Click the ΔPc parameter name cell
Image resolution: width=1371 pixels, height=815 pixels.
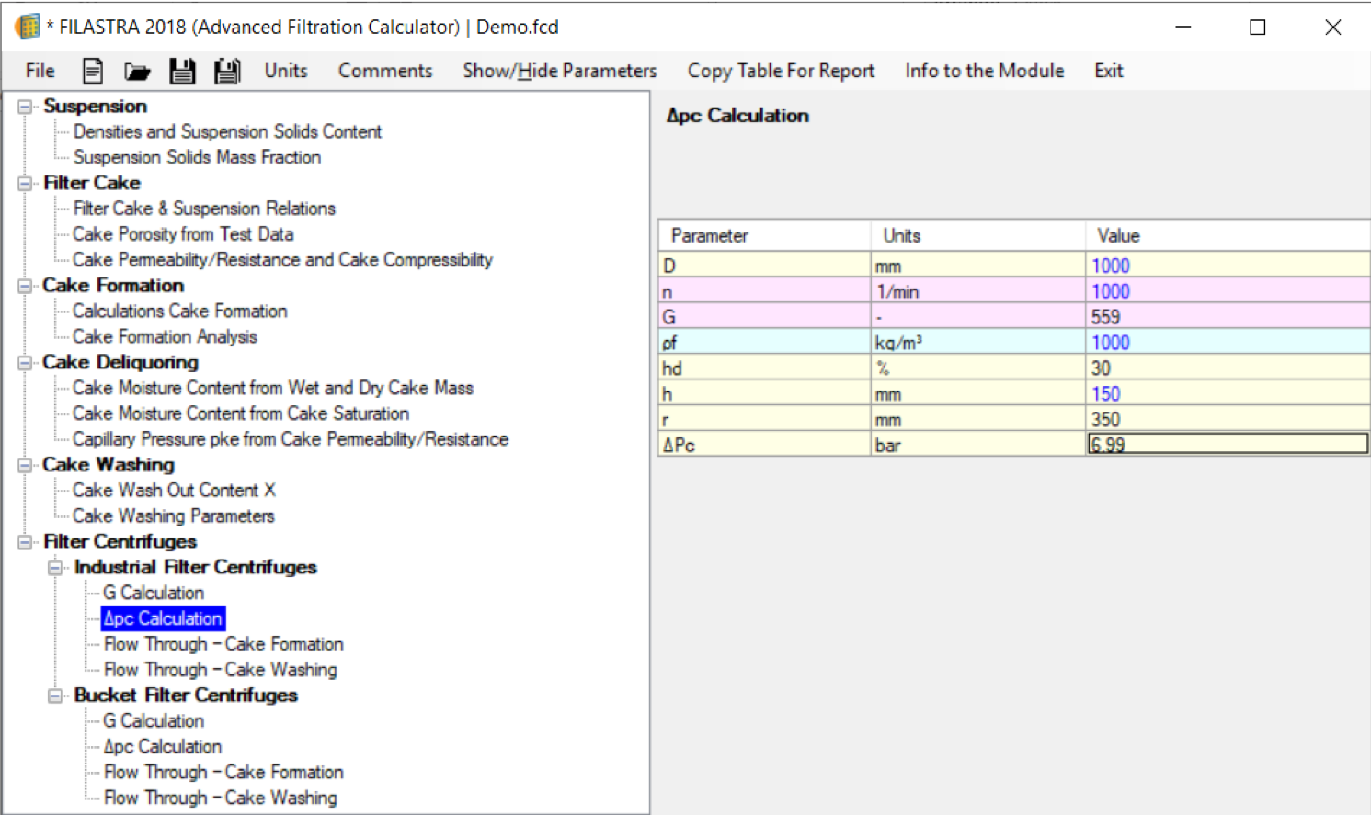click(764, 445)
